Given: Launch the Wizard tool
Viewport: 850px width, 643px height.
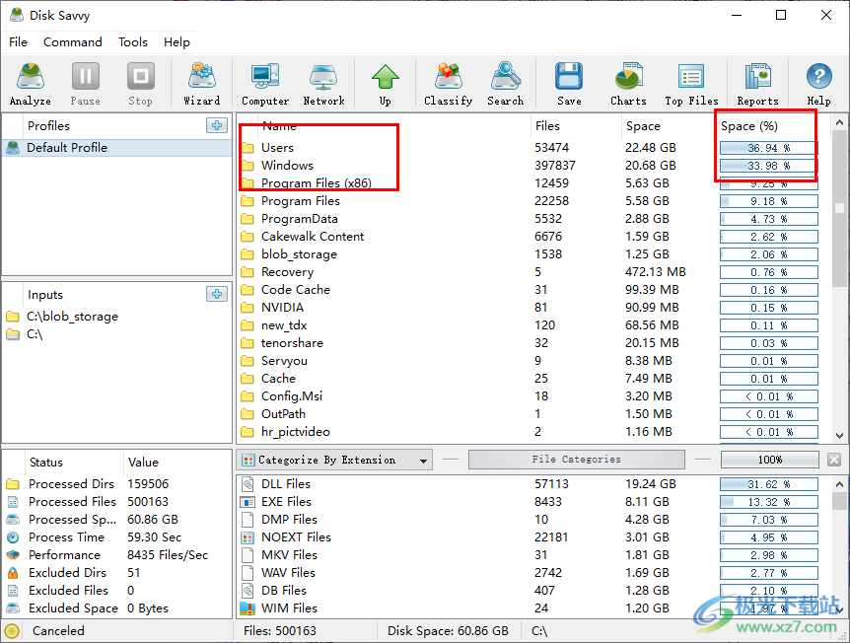Looking at the screenshot, I should pos(202,84).
